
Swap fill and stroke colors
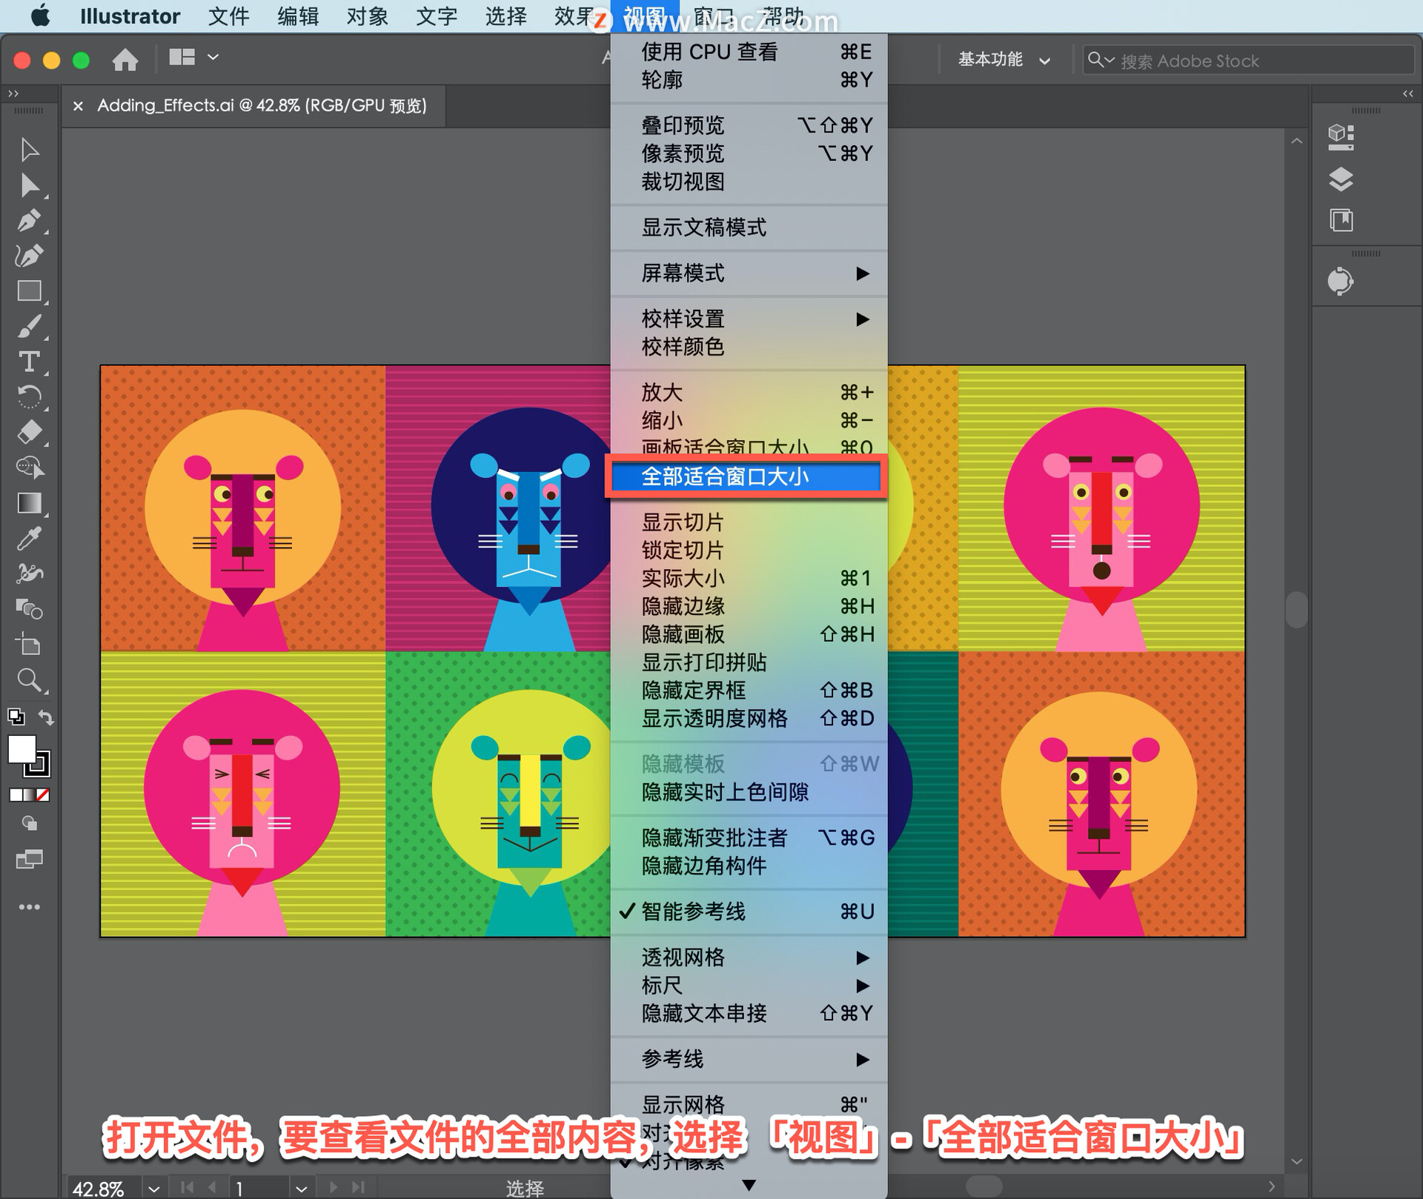pyautogui.click(x=46, y=717)
